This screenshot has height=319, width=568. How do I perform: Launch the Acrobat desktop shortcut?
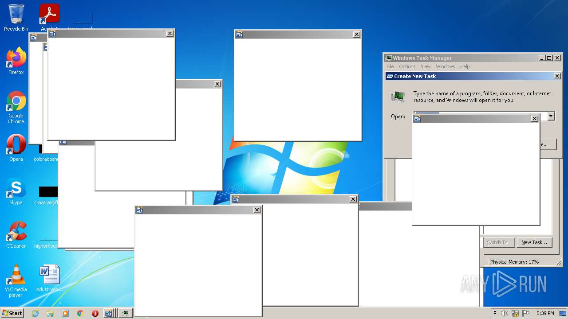pos(49,16)
